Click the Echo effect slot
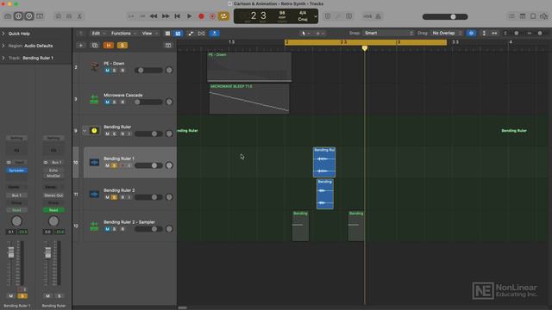The image size is (552, 310). click(53, 170)
